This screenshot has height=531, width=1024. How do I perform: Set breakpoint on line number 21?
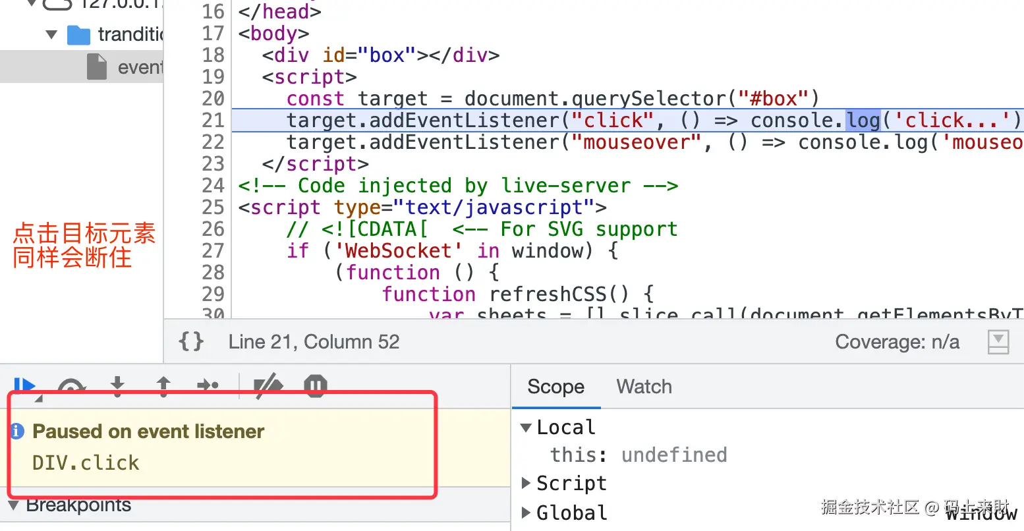click(213, 120)
